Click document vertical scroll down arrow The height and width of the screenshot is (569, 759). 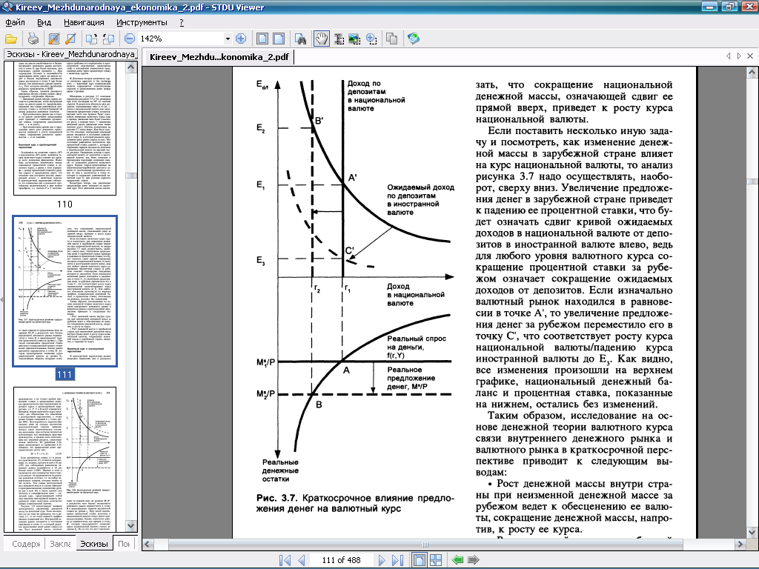coord(752,533)
